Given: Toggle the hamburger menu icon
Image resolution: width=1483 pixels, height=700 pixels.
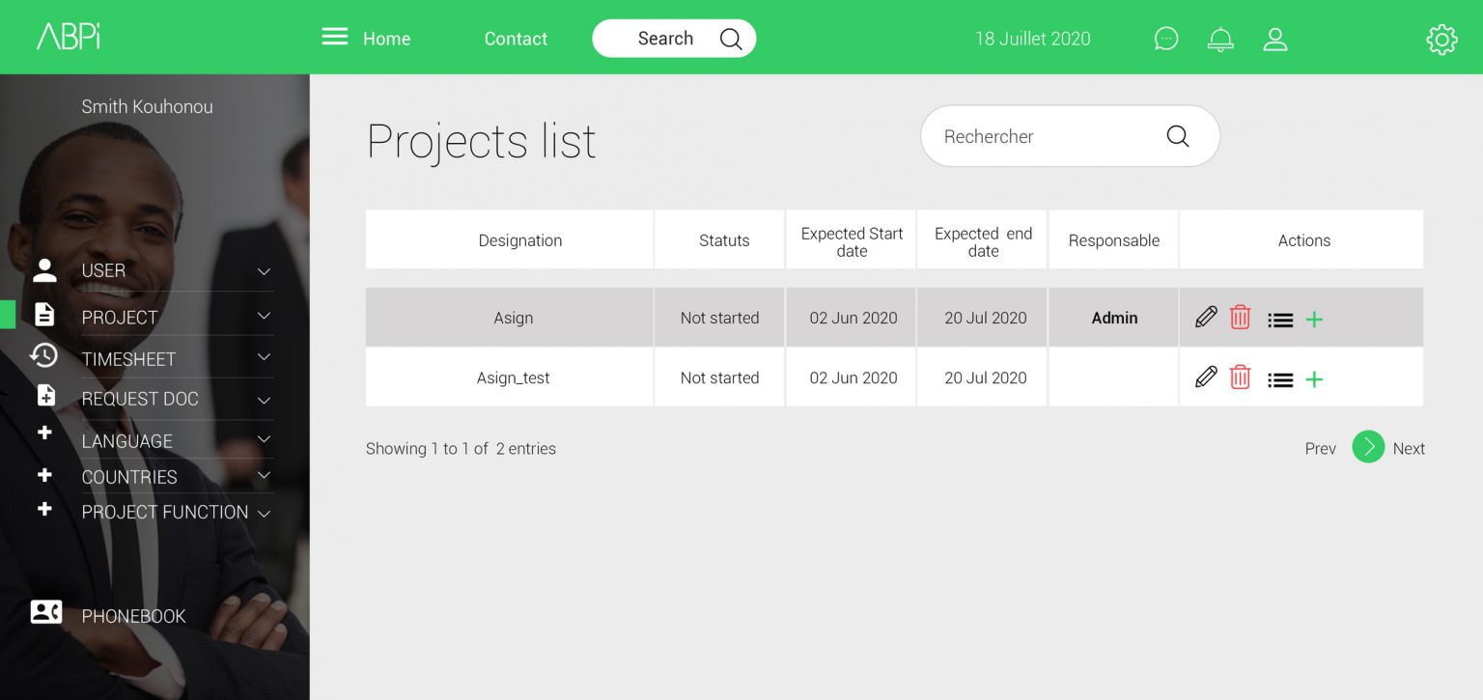Looking at the screenshot, I should tap(335, 38).
